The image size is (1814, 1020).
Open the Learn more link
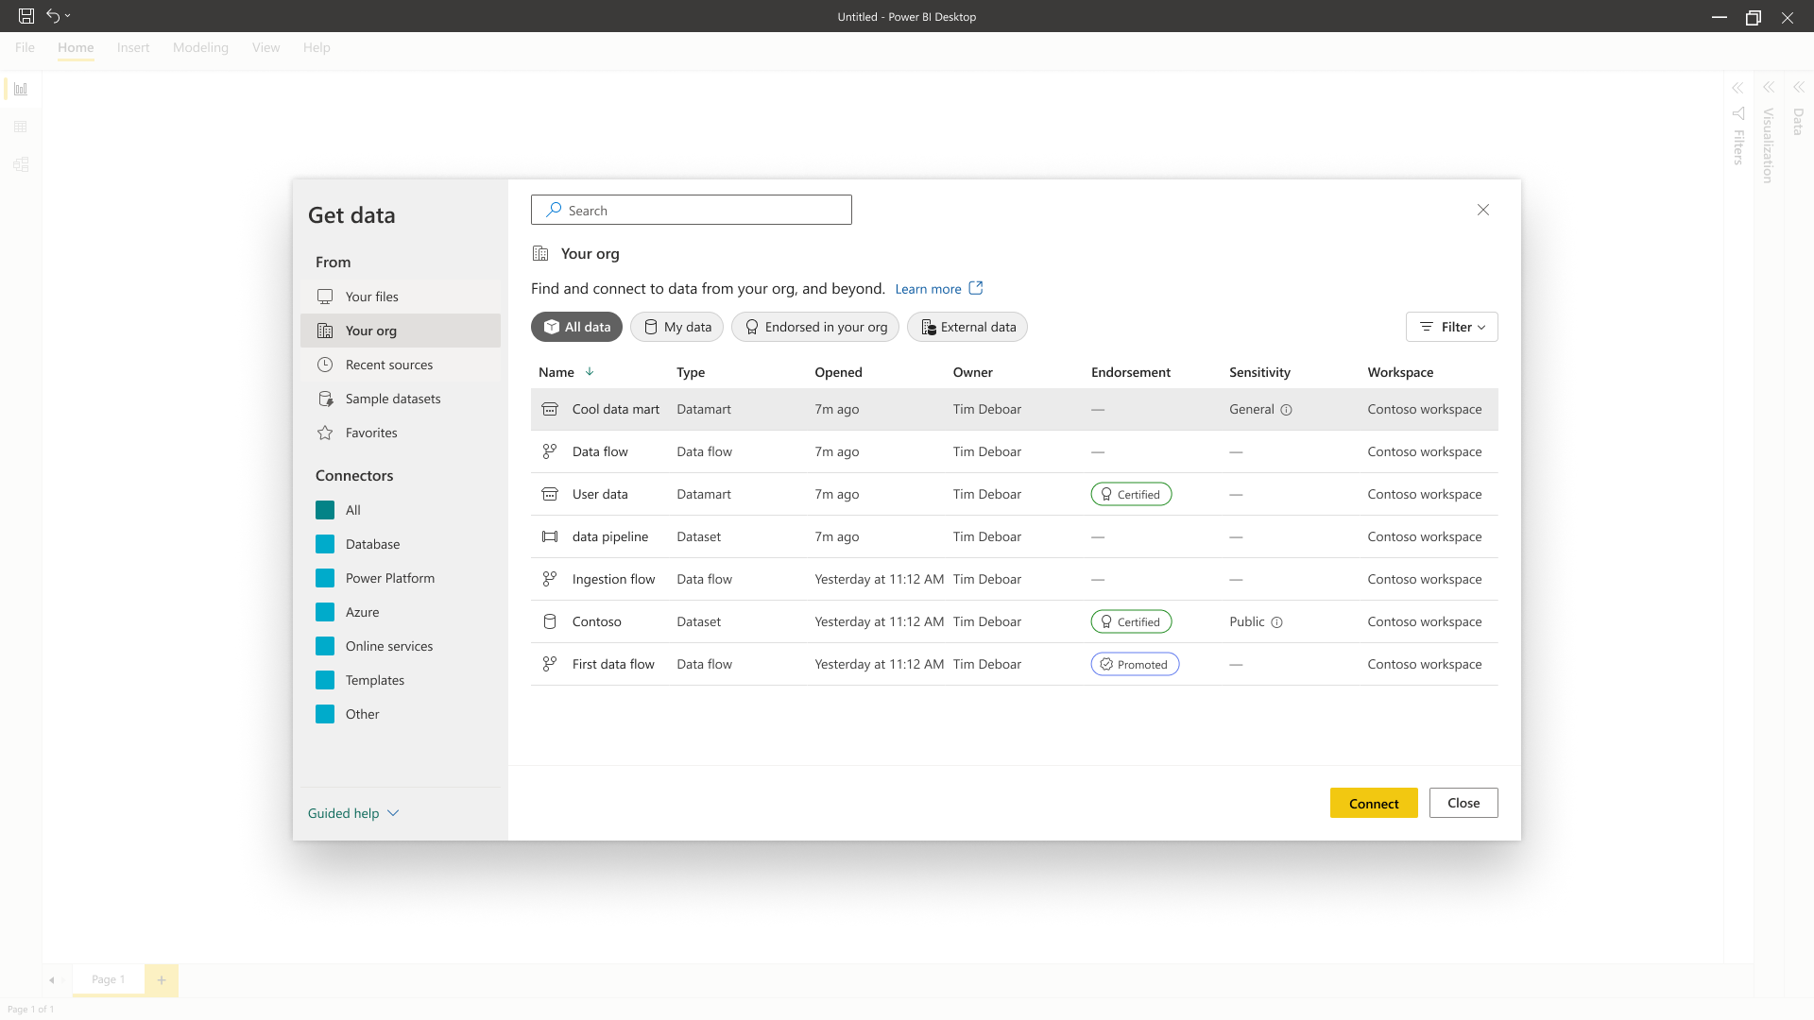[x=928, y=289]
